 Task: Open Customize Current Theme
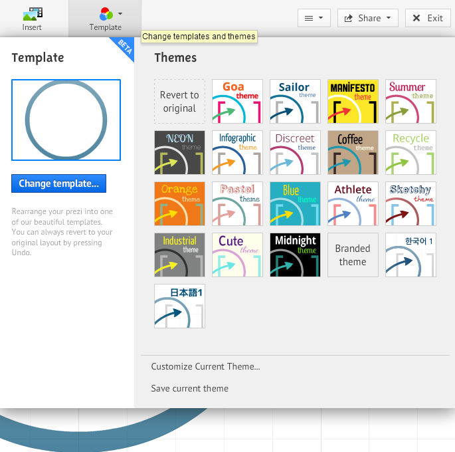click(x=205, y=367)
